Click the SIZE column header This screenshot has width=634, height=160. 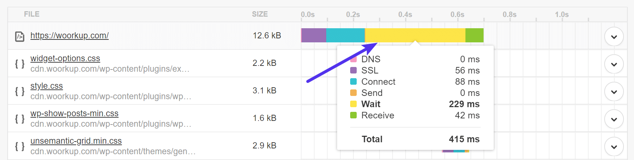(x=260, y=14)
